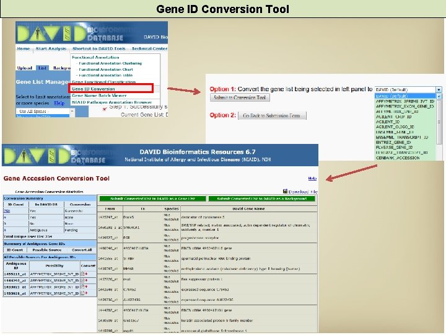
Task: Click the Help link near Conversion Tool title
Action: tap(312, 178)
